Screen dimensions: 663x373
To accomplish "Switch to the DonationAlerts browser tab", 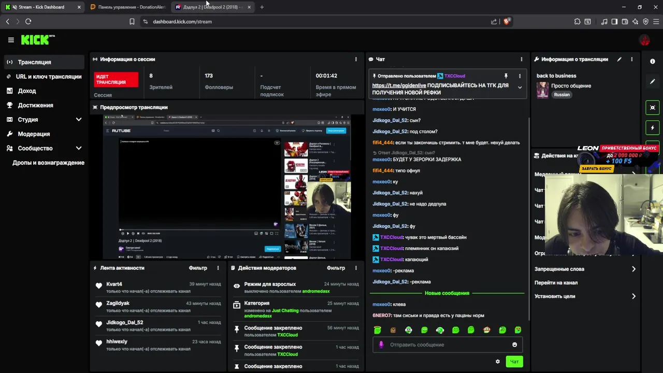I will (x=128, y=7).
